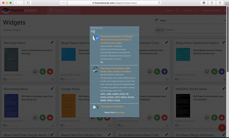
Task: Edit the Bloomberg News widget
Action: [x=52, y=89]
